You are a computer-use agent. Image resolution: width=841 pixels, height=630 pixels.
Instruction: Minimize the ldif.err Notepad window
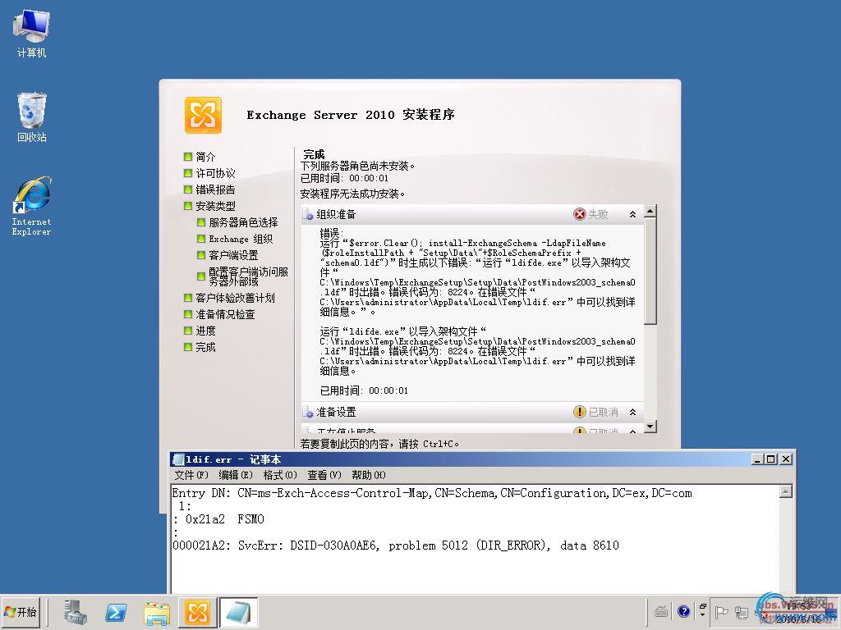click(757, 459)
